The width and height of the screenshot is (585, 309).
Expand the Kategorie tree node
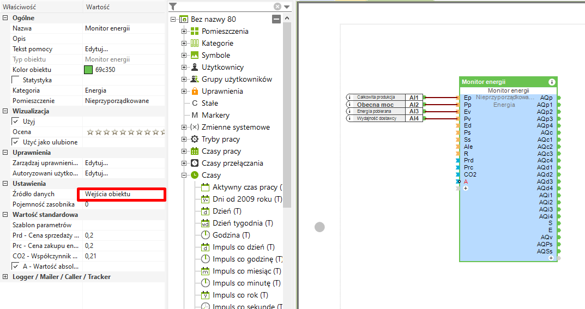184,43
